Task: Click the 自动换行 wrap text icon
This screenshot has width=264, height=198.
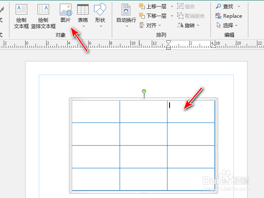Action: (x=126, y=9)
